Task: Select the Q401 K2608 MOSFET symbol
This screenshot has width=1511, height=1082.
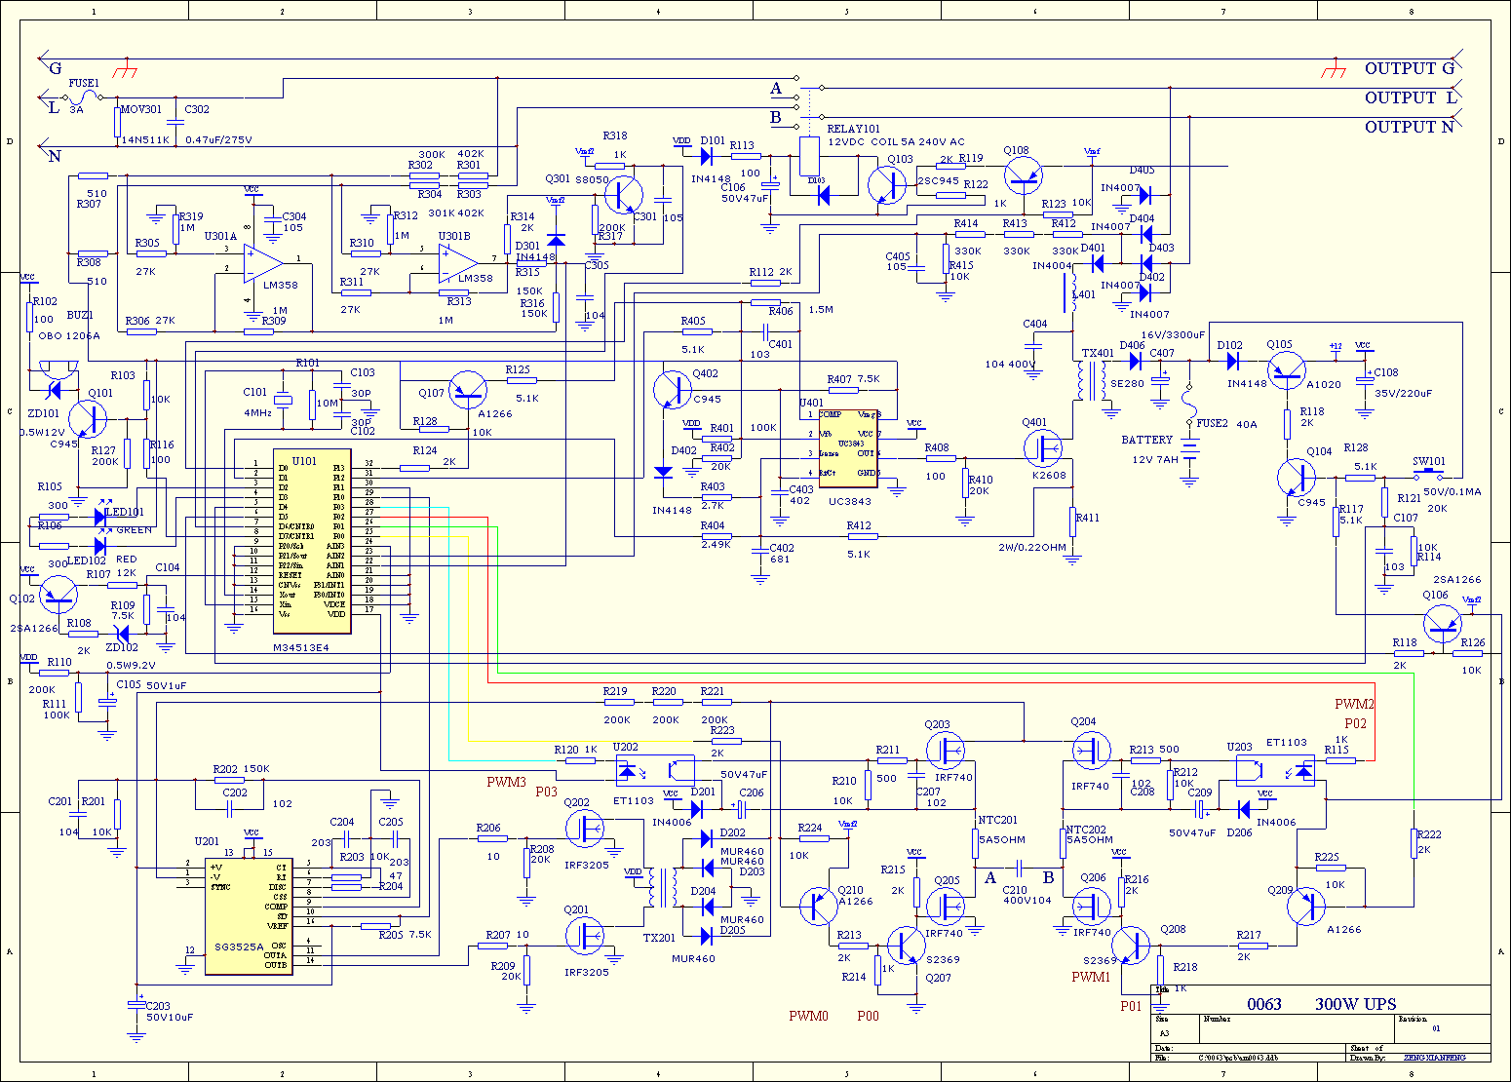Action: [x=1045, y=448]
